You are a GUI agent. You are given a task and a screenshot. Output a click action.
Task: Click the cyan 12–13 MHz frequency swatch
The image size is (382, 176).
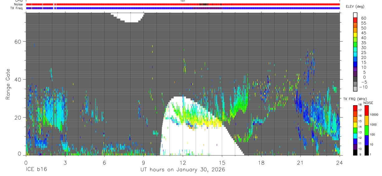pyautogui.click(x=355, y=136)
